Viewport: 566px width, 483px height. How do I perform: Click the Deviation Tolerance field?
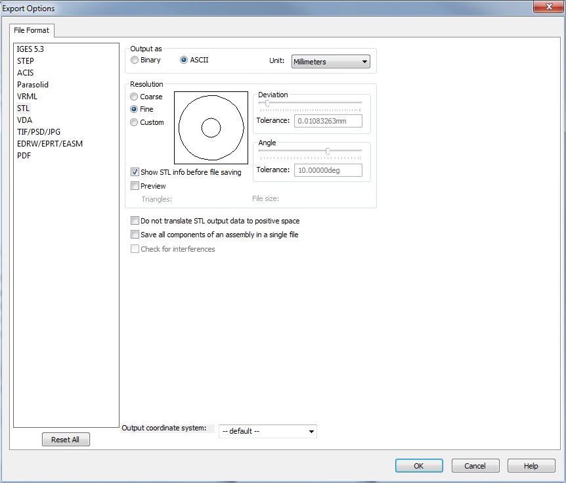click(328, 121)
